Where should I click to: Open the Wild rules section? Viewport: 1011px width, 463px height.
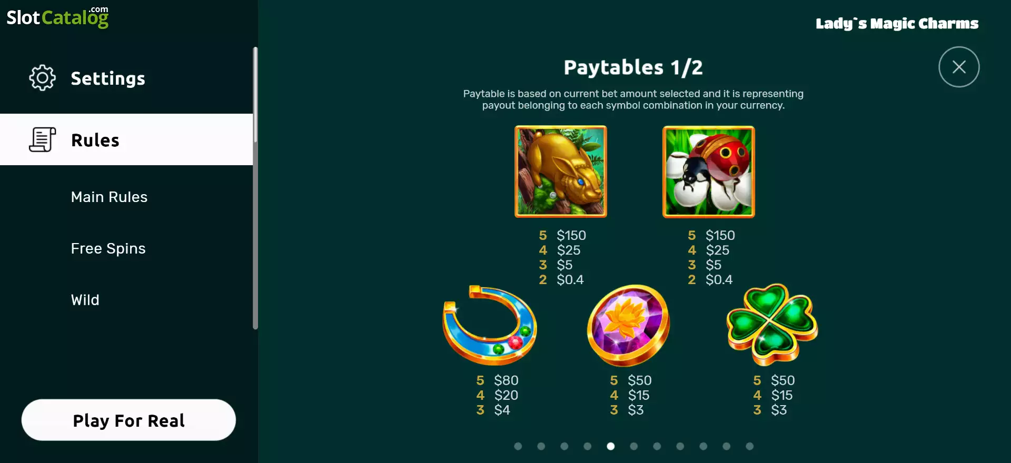(85, 300)
